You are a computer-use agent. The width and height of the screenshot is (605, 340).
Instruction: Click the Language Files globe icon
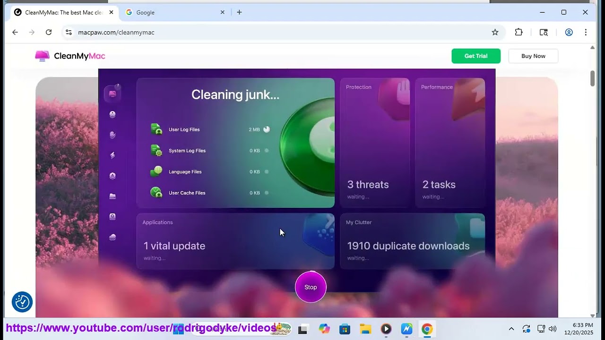(x=156, y=171)
